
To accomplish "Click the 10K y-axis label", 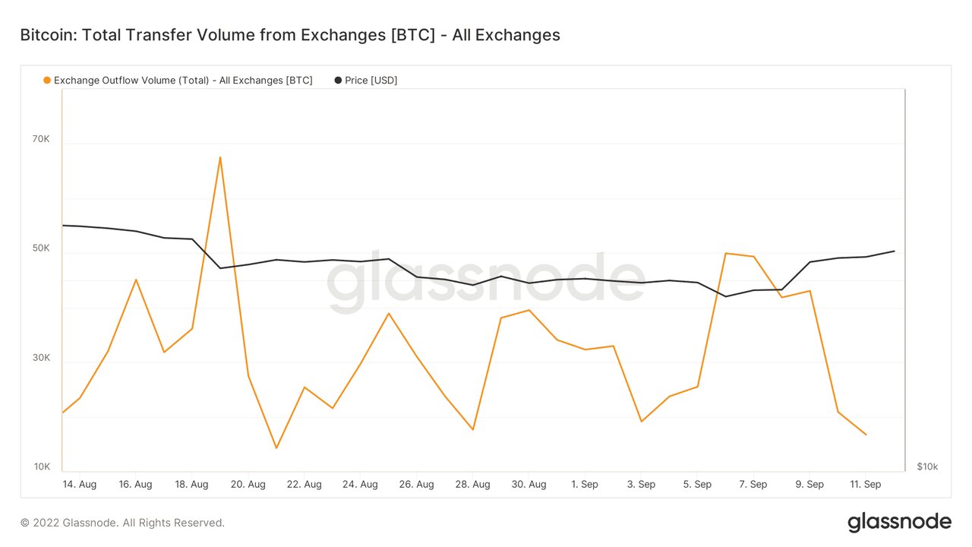I will coord(41,466).
